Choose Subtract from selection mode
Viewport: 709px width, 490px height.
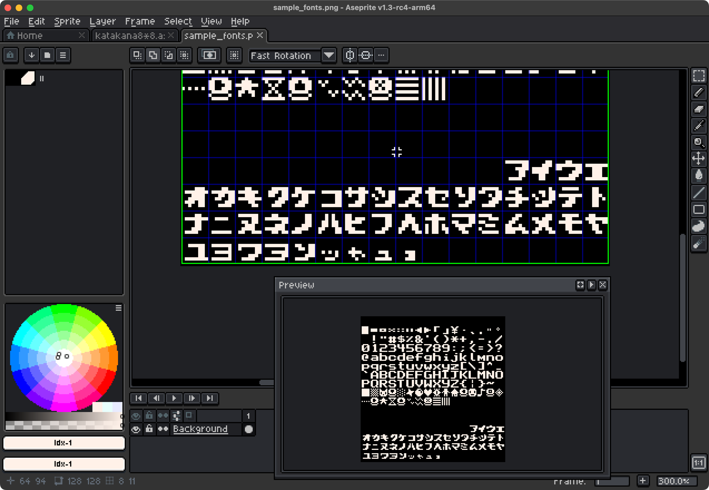click(x=169, y=55)
